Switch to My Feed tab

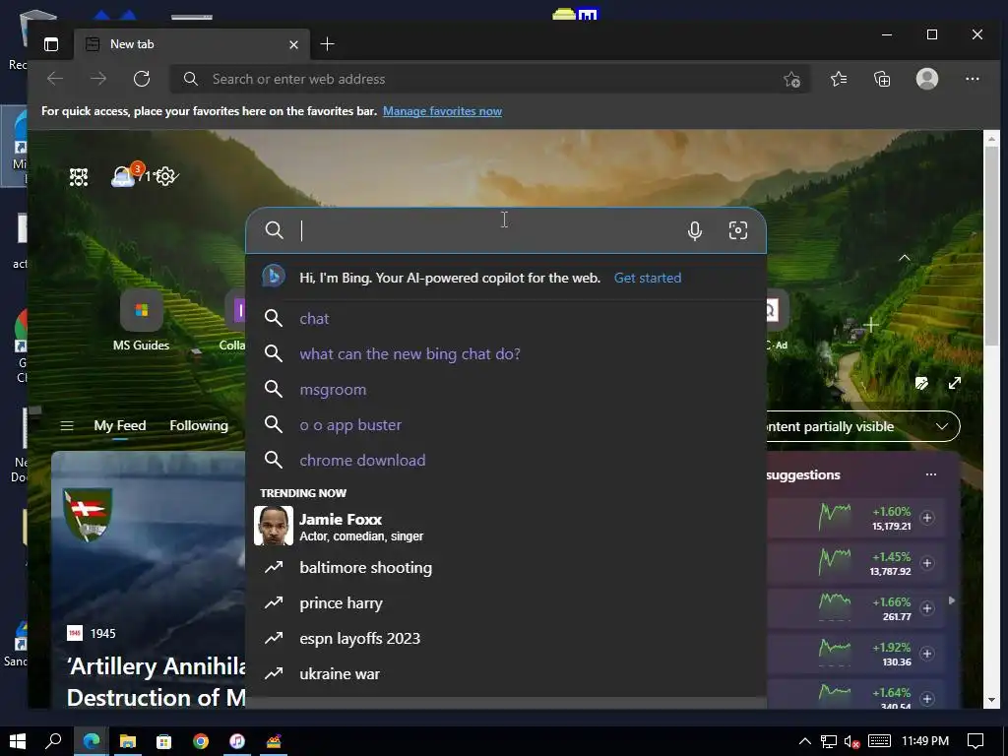point(120,425)
